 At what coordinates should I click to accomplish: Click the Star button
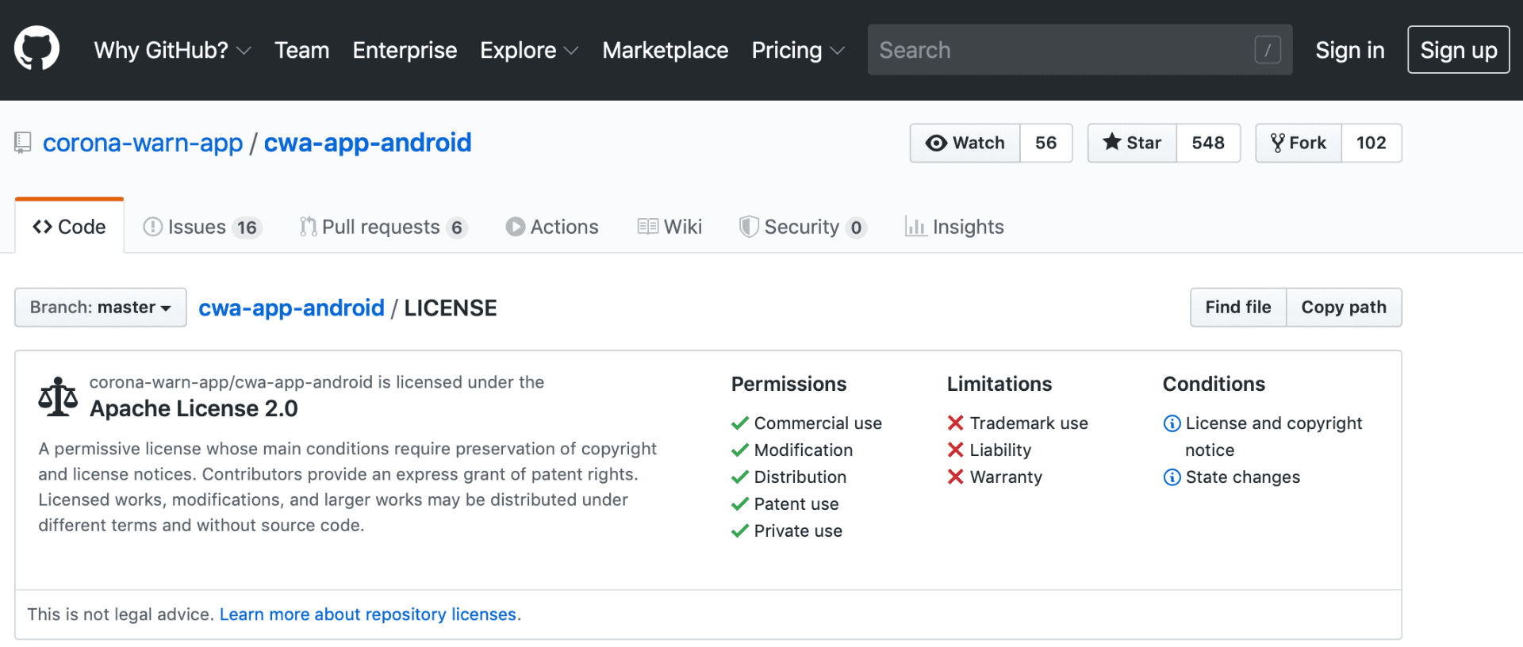pos(1133,143)
